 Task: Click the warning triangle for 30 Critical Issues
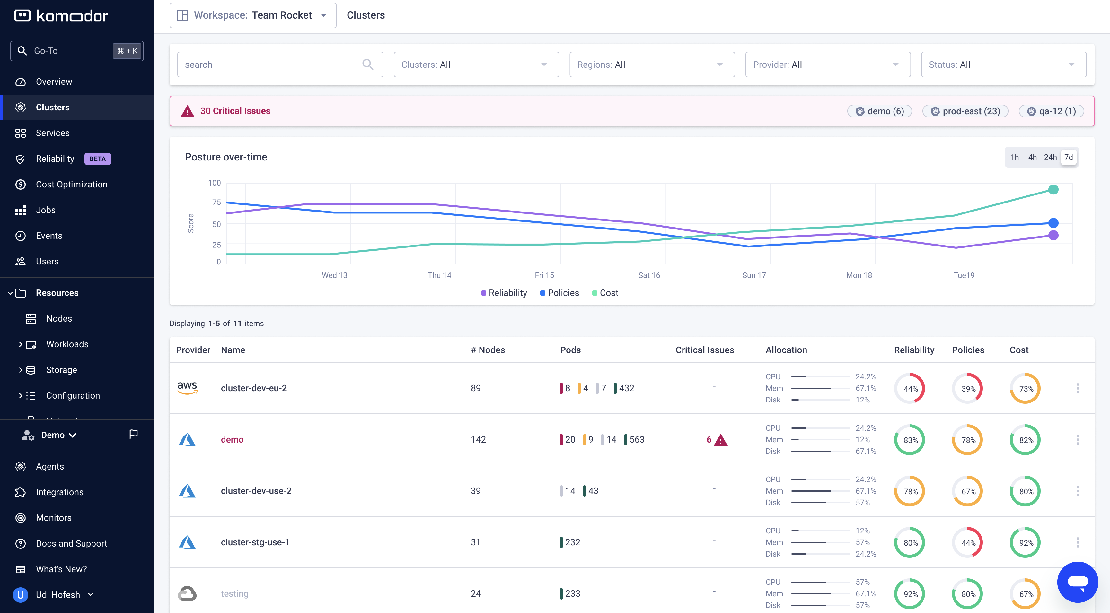pos(188,111)
